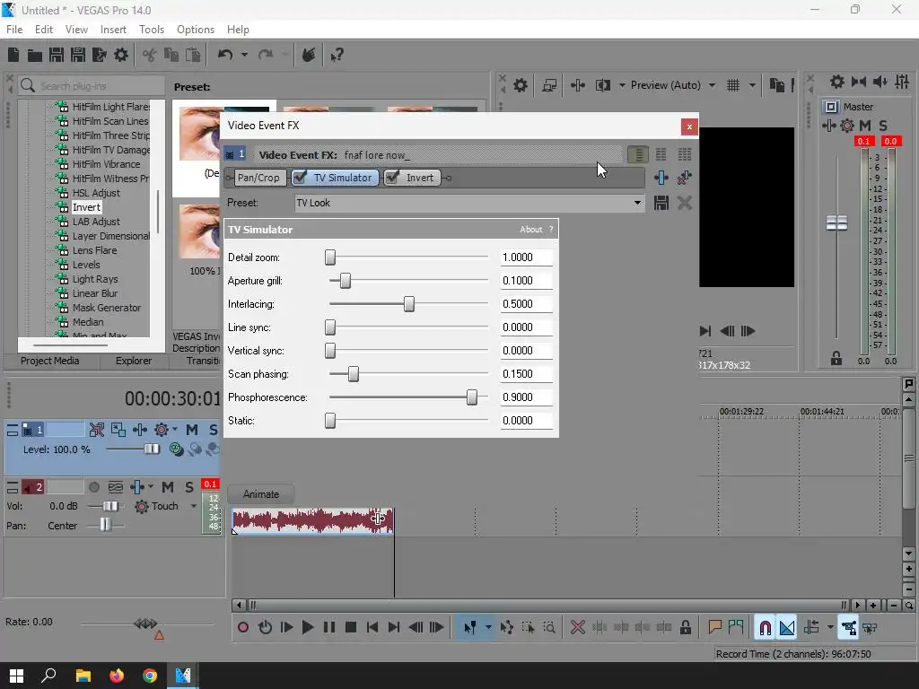The image size is (919, 689).
Task: Open the Normal Edit Tool dropdown arrow
Action: click(488, 627)
